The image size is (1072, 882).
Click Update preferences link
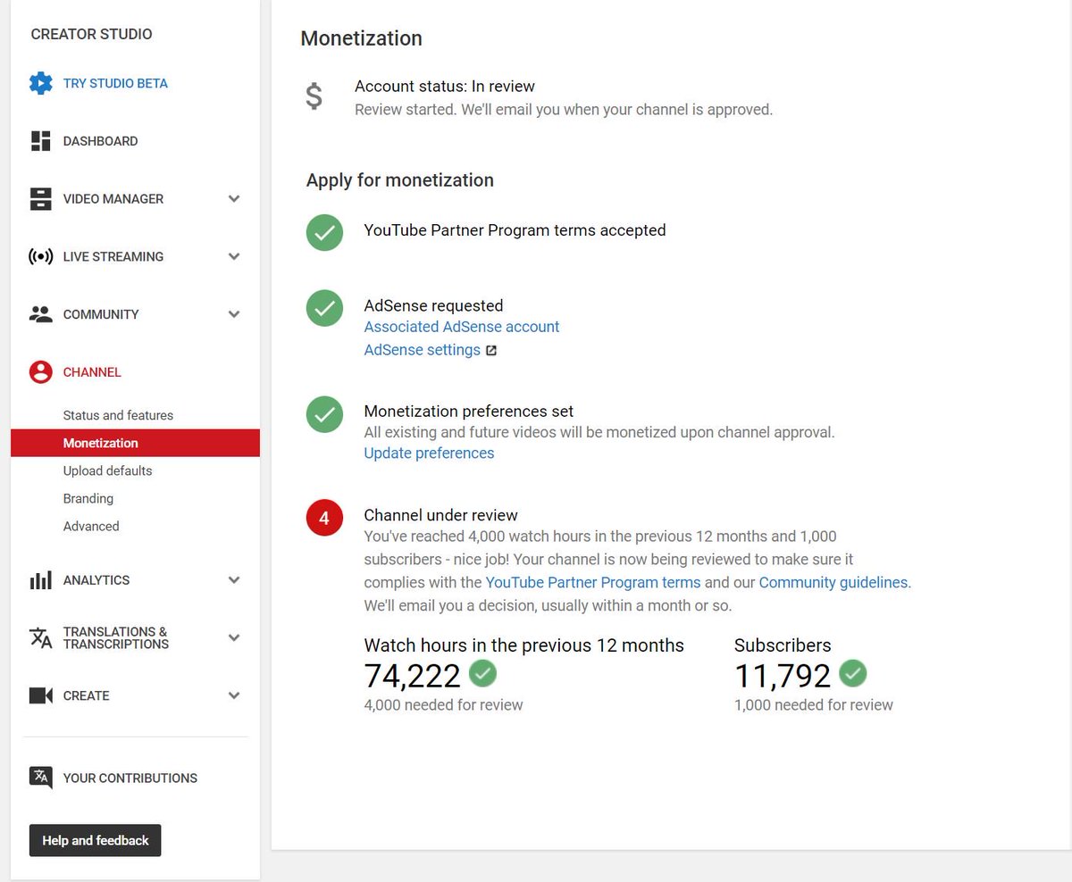tap(429, 453)
